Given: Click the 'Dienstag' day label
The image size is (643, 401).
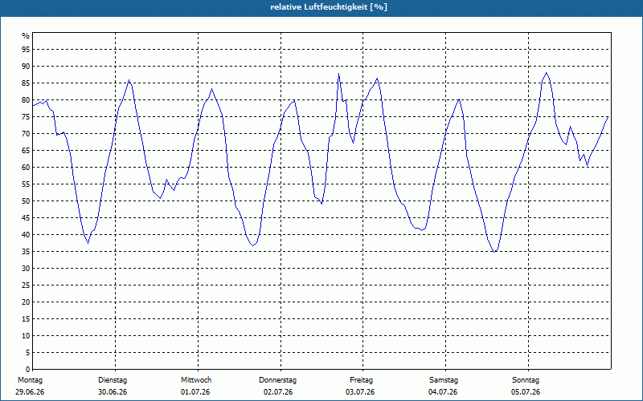Looking at the screenshot, I should click(x=113, y=380).
